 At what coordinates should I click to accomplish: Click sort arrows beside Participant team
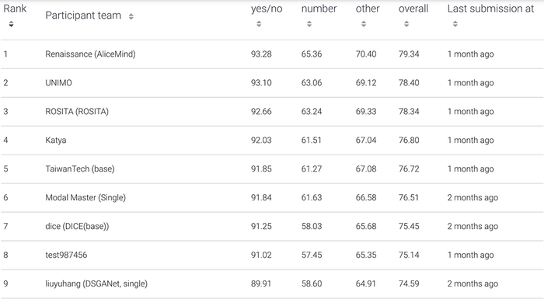point(131,16)
